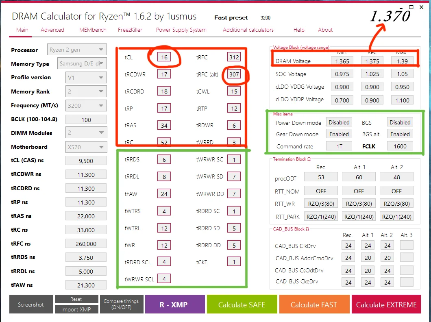Click Calculate SAFE

coord(242,304)
